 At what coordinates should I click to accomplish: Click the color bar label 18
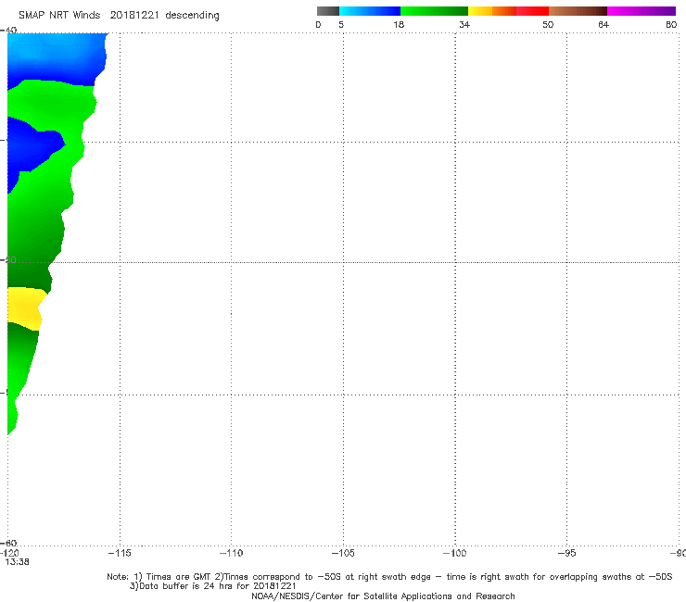click(399, 25)
